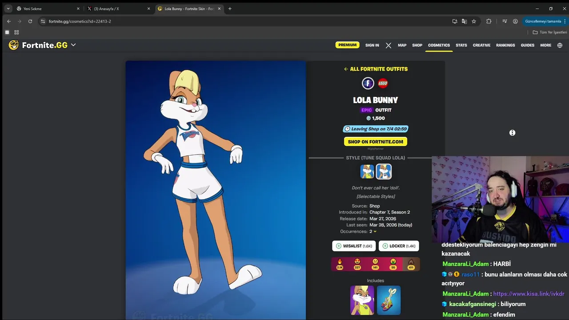Click the neutral face reaction emoji
The image size is (569, 320).
pyautogui.click(x=375, y=264)
